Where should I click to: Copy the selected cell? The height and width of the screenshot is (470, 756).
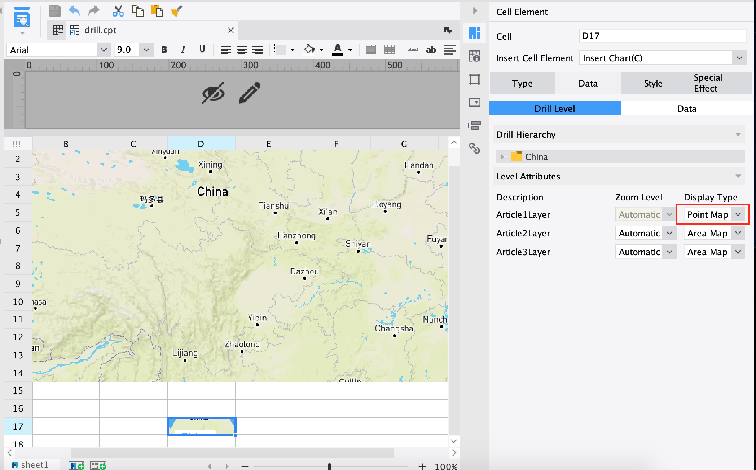coord(137,11)
